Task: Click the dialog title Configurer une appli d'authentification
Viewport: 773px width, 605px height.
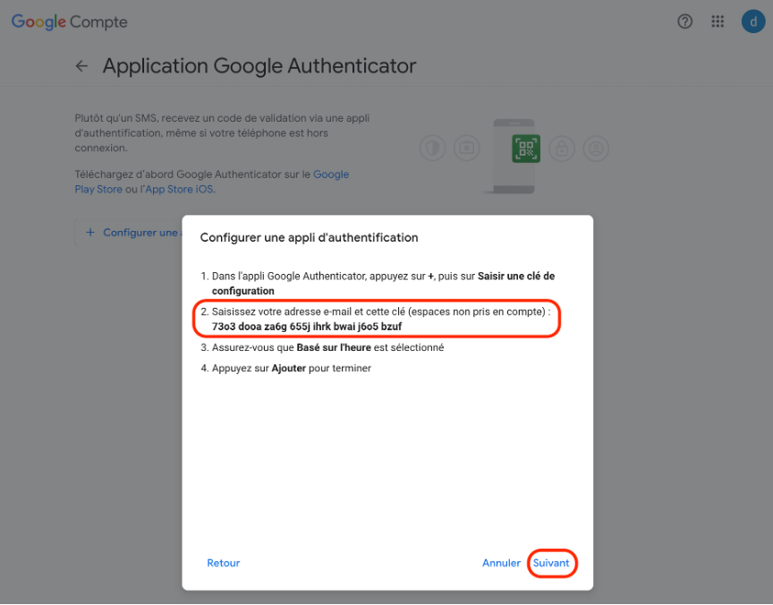Action: coord(309,238)
